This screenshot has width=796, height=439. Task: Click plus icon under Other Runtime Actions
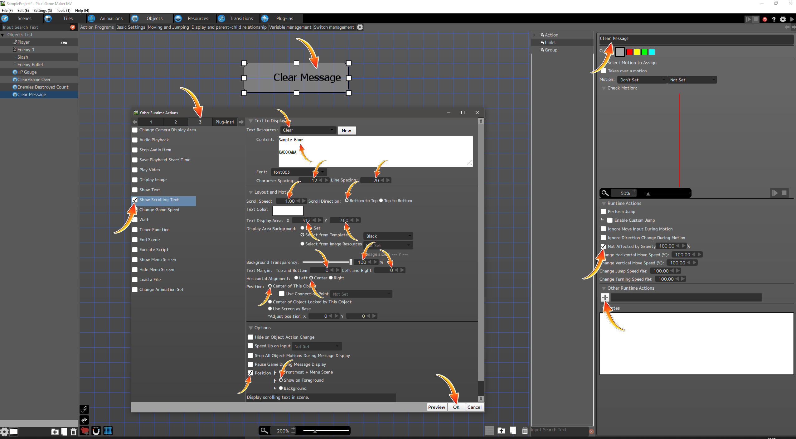pyautogui.click(x=605, y=297)
